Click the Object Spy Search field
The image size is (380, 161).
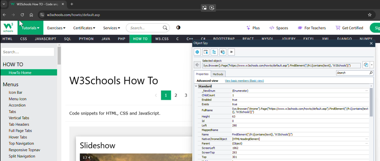click(x=352, y=73)
